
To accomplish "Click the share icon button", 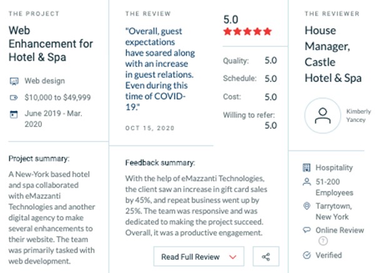I will [266, 256].
